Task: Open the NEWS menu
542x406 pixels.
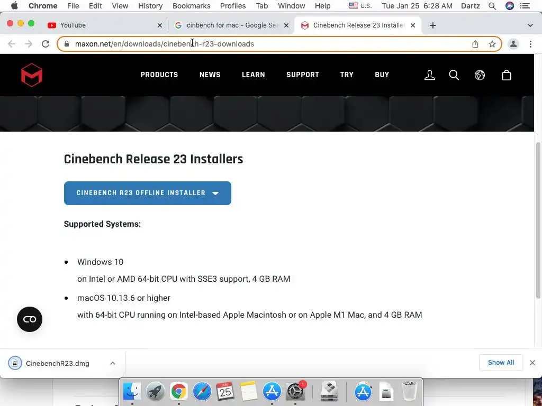Action: tap(210, 75)
